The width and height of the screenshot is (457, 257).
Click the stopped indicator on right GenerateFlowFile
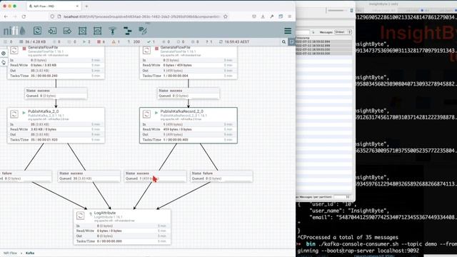coord(156,49)
